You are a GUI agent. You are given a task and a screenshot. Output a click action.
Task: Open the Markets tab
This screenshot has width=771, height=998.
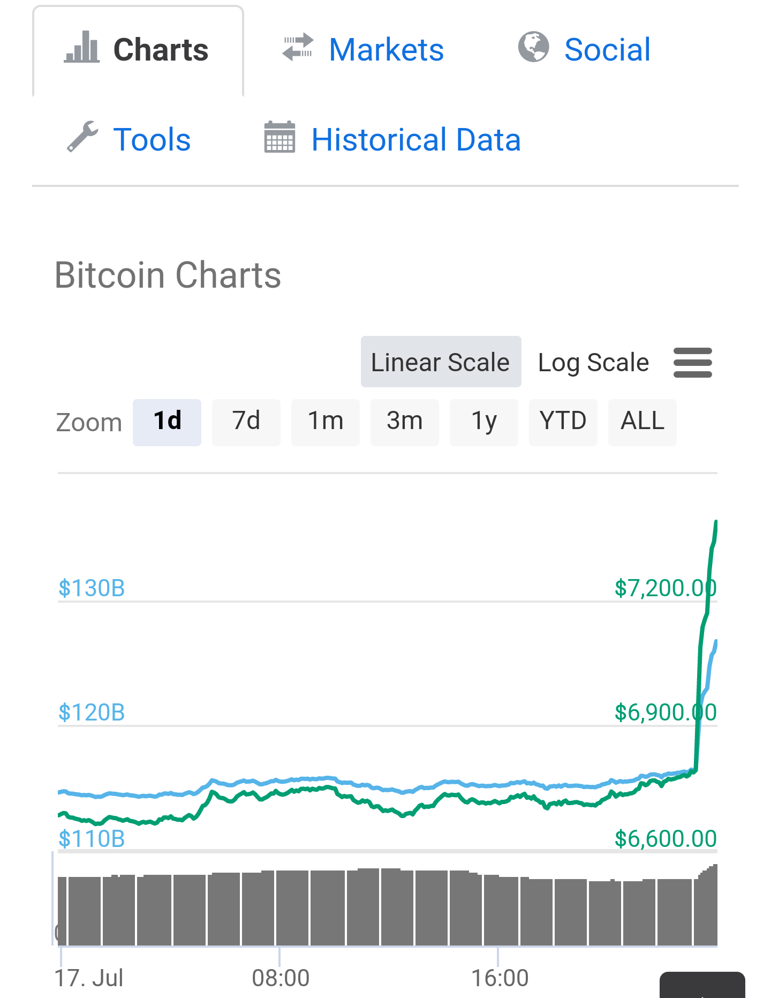click(386, 50)
